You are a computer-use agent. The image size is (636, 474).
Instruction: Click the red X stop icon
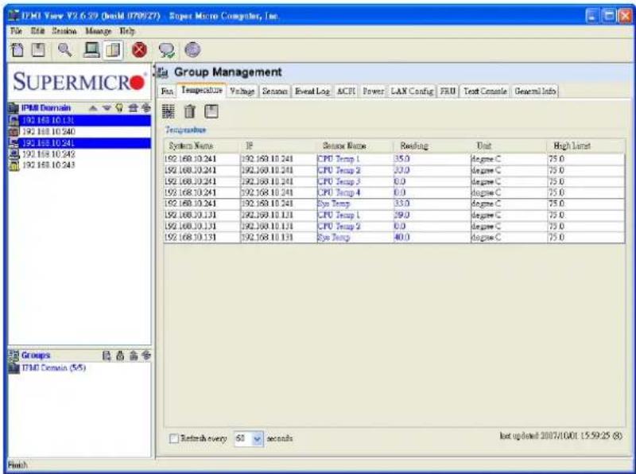pos(140,50)
